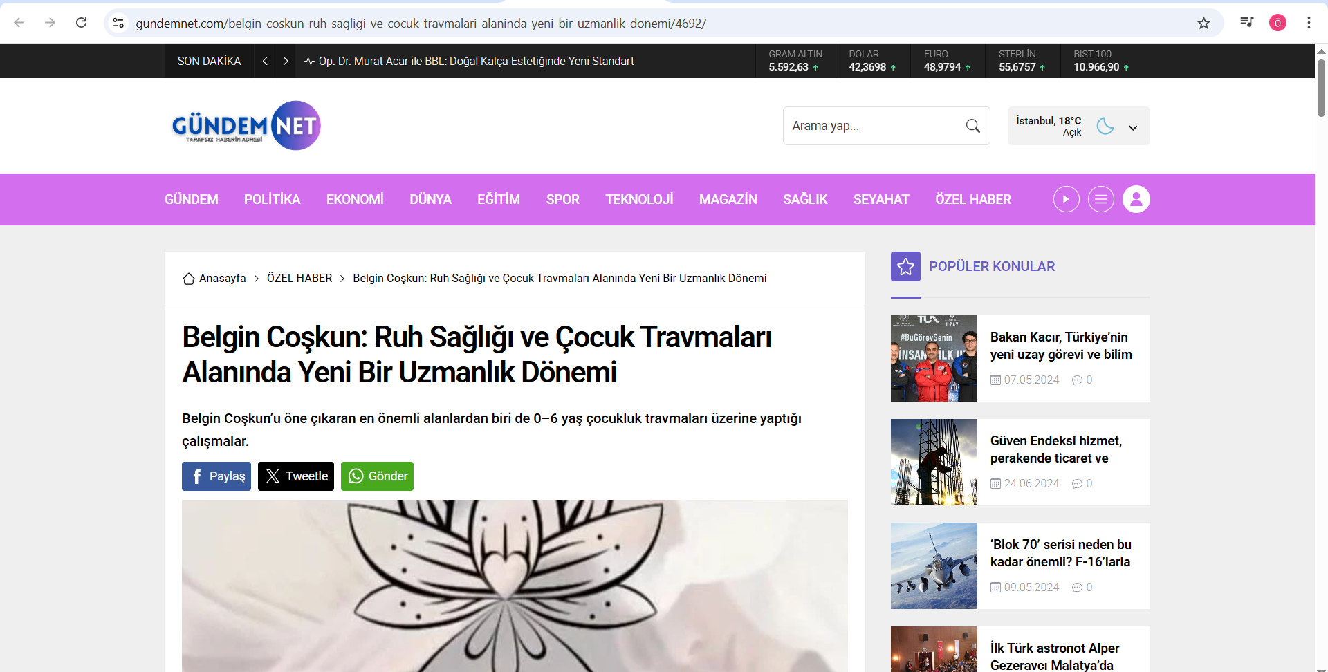This screenshot has height=672, width=1328.
Task: Click the article main headline text
Action: tap(477, 354)
